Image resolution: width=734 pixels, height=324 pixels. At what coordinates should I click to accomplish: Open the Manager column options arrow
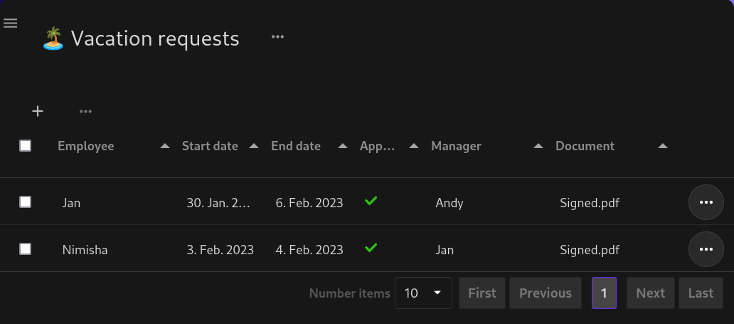point(538,146)
